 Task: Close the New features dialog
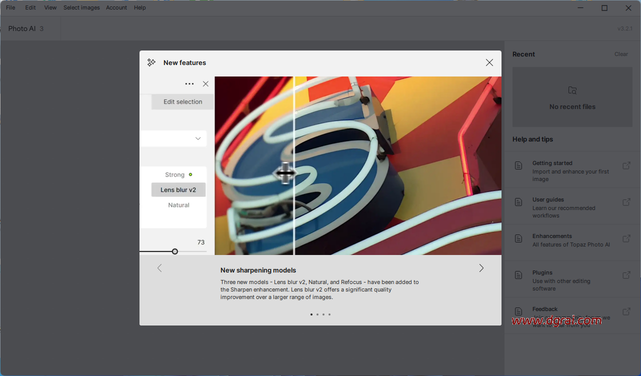(x=489, y=62)
